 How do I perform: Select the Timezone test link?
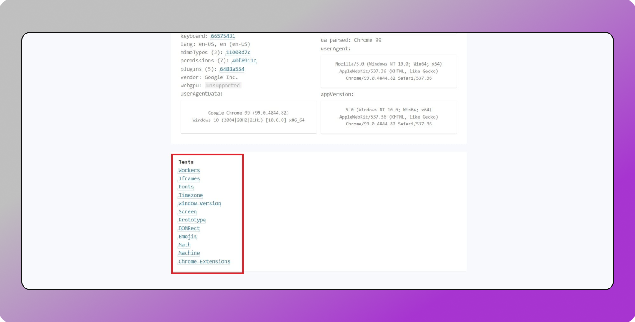pyautogui.click(x=190, y=195)
